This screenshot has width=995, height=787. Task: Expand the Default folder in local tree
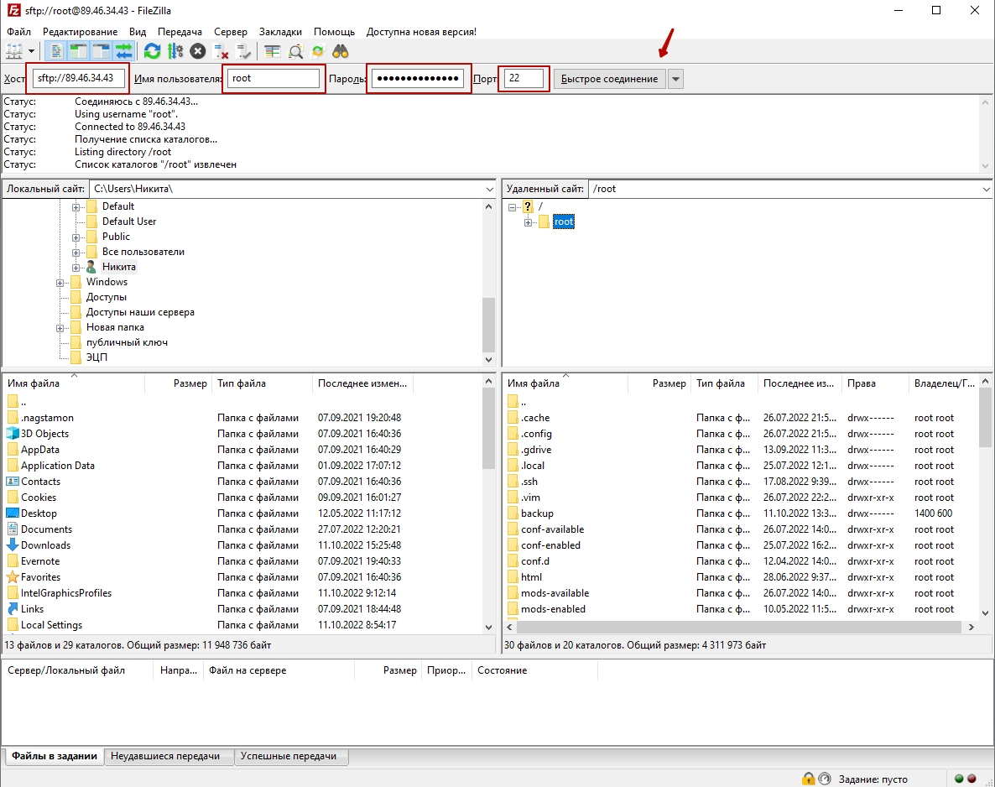tap(76, 207)
